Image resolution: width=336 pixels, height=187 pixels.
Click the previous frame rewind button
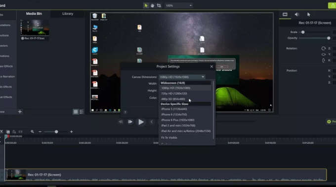coord(121,122)
